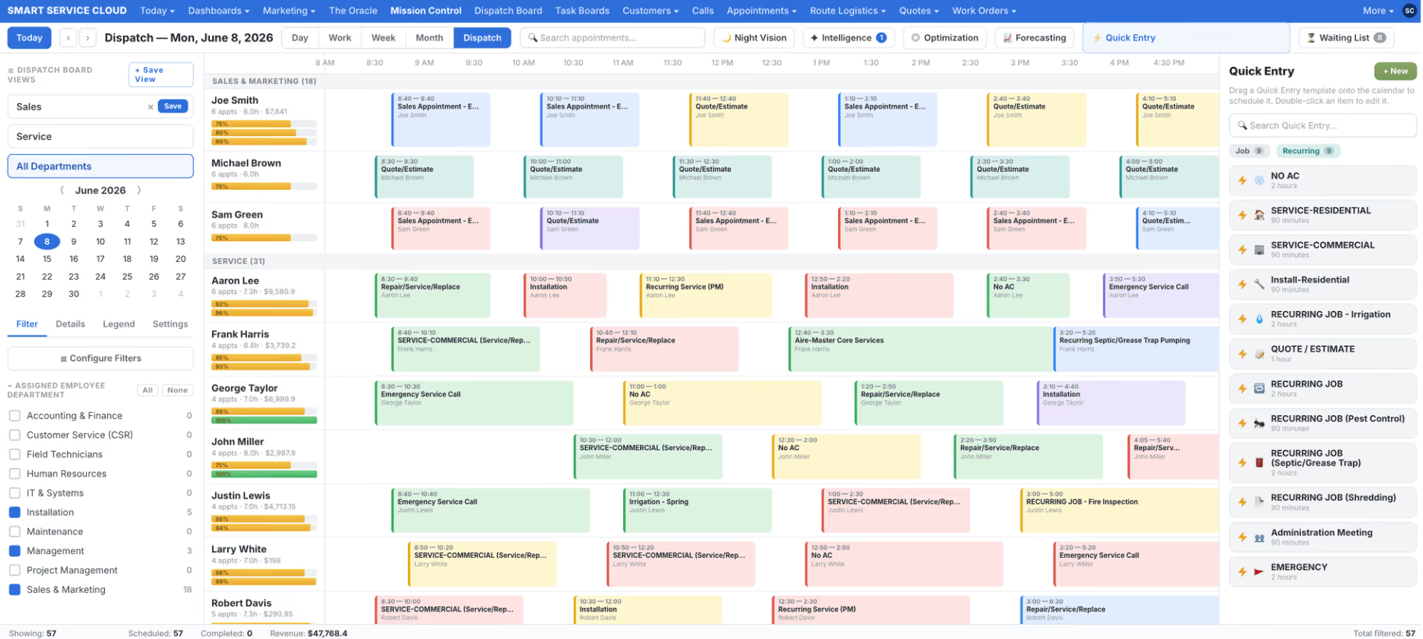Check Human Resources filter

coord(14,474)
